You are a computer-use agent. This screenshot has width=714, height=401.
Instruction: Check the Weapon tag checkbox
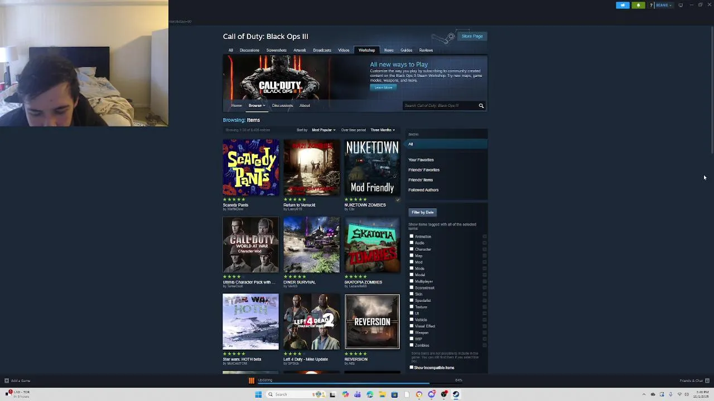(x=412, y=332)
